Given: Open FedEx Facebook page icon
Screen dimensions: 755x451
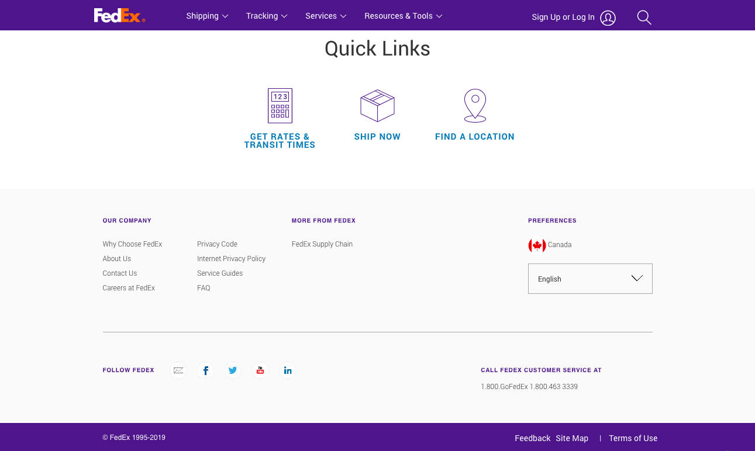Looking at the screenshot, I should [x=206, y=370].
